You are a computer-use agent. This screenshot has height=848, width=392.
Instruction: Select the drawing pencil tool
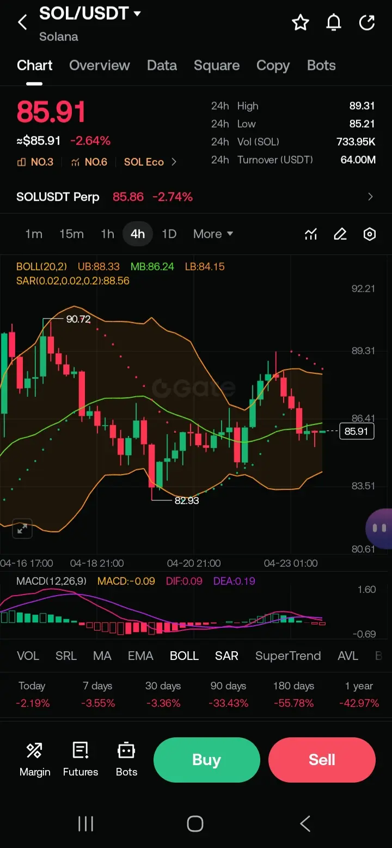click(340, 234)
